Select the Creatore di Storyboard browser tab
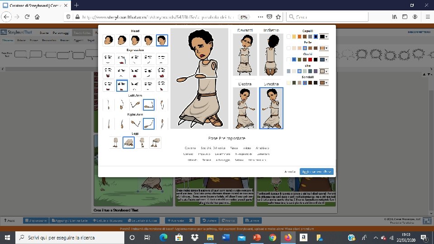The width and height of the screenshot is (434, 244). pos(35,5)
